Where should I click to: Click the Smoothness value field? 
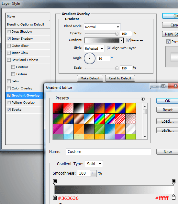tap(83, 173)
